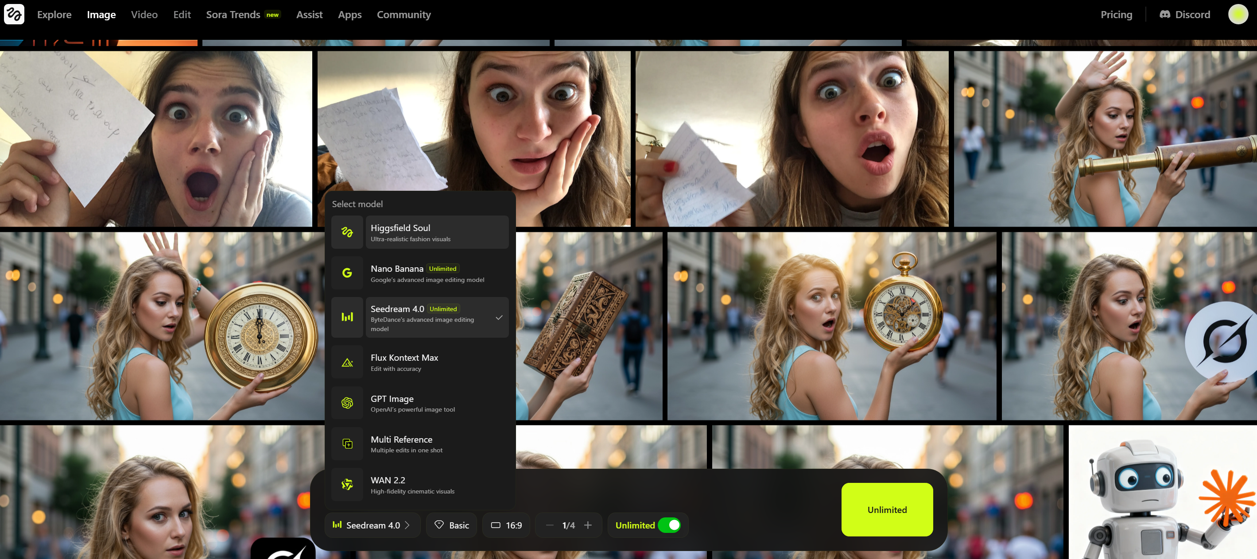1257x559 pixels.
Task: Click the Higgsfield logo icon
Action: click(14, 14)
